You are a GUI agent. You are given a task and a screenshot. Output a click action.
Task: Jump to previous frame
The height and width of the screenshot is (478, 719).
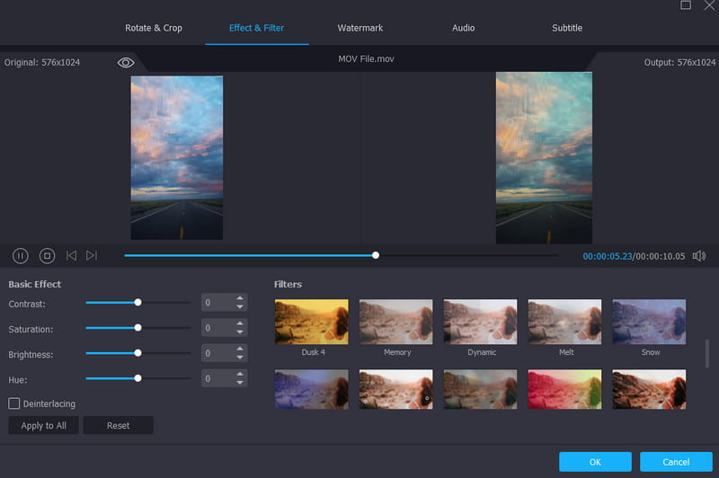point(71,256)
